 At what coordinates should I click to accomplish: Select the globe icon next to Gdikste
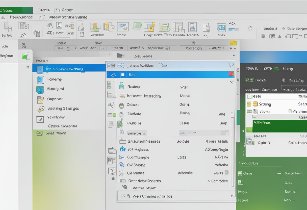click(x=122, y=105)
